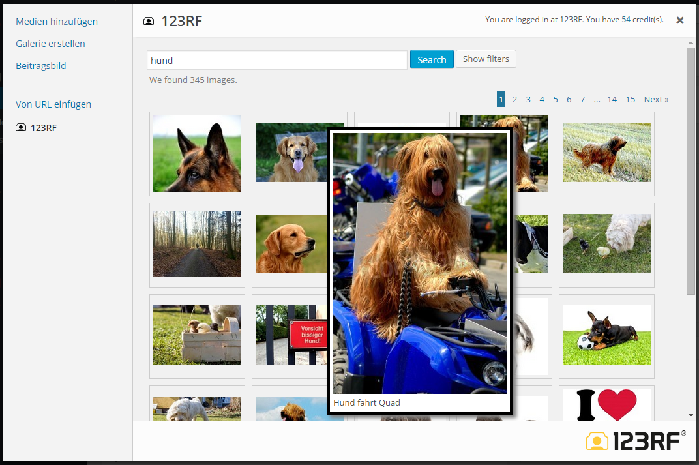699x465 pixels.
Task: Close the media dialog with X
Action: (x=680, y=20)
